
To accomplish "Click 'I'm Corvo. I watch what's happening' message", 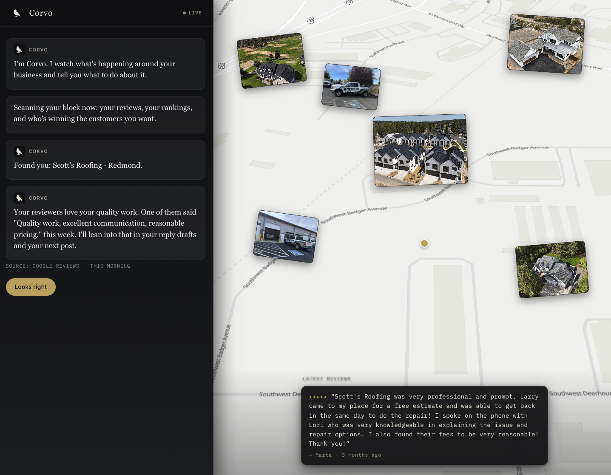I will [x=105, y=64].
